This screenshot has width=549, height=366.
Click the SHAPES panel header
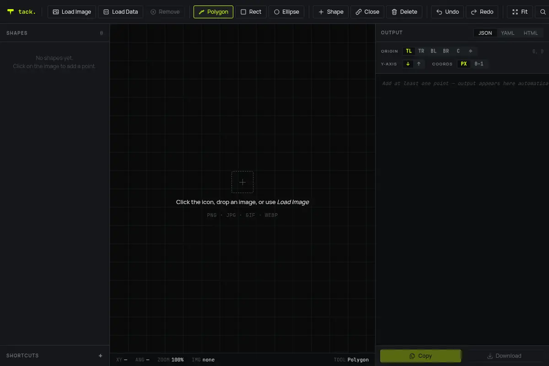55,33
